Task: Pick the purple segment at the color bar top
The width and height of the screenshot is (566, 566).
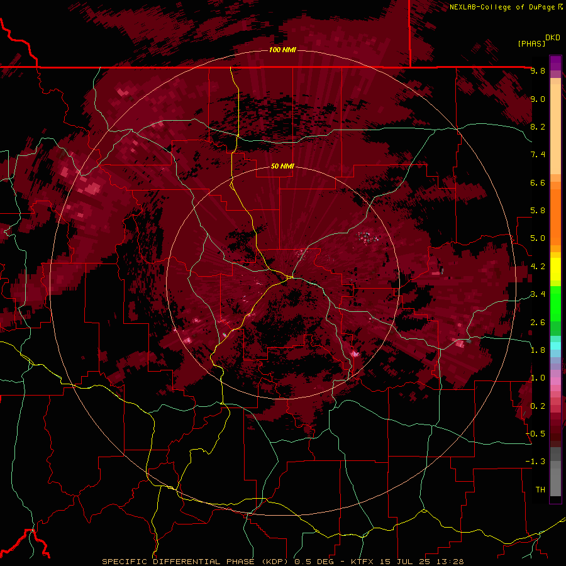Action: (555, 63)
